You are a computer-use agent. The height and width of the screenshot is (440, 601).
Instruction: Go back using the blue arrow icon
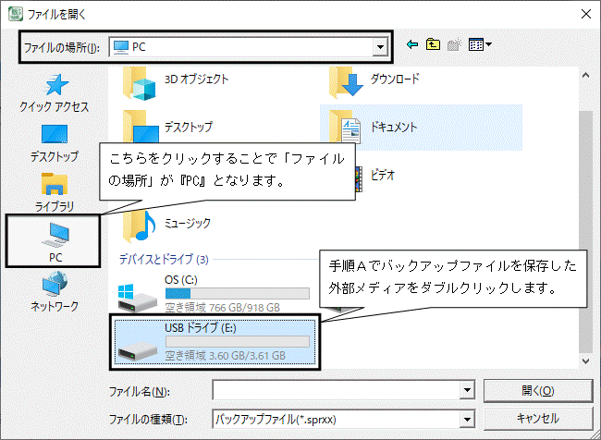(x=412, y=45)
